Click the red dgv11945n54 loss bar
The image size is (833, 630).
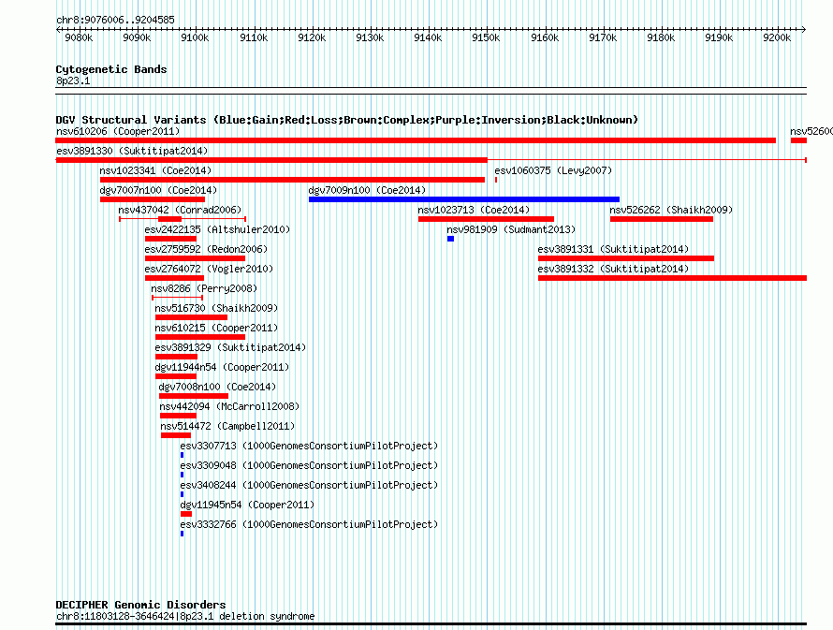[x=186, y=514]
